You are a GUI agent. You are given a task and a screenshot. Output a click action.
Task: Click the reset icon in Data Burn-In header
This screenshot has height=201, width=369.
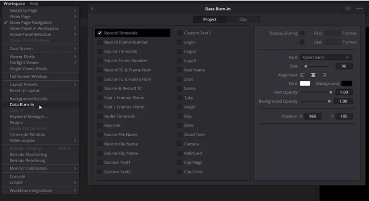tap(348, 9)
